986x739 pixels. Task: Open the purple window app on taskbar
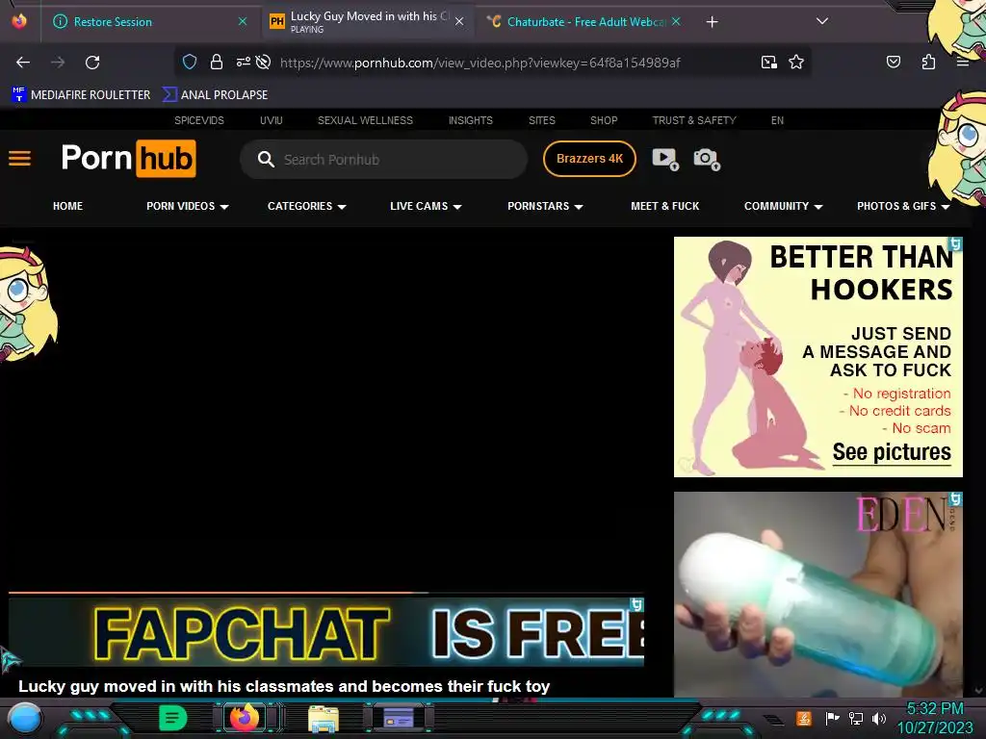tap(398, 718)
